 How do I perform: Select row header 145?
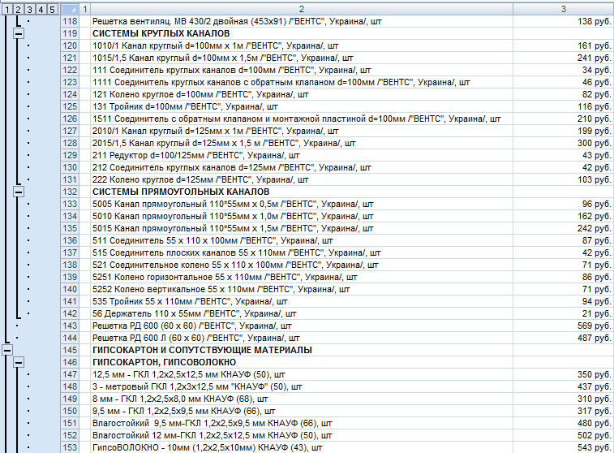tap(70, 350)
